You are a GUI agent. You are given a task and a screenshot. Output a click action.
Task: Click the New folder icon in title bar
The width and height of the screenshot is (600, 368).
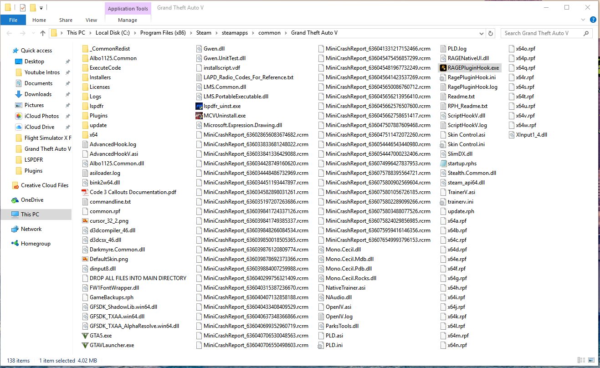pos(33,8)
